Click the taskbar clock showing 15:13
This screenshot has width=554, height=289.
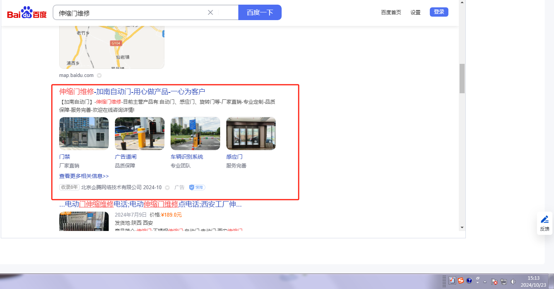click(533, 281)
